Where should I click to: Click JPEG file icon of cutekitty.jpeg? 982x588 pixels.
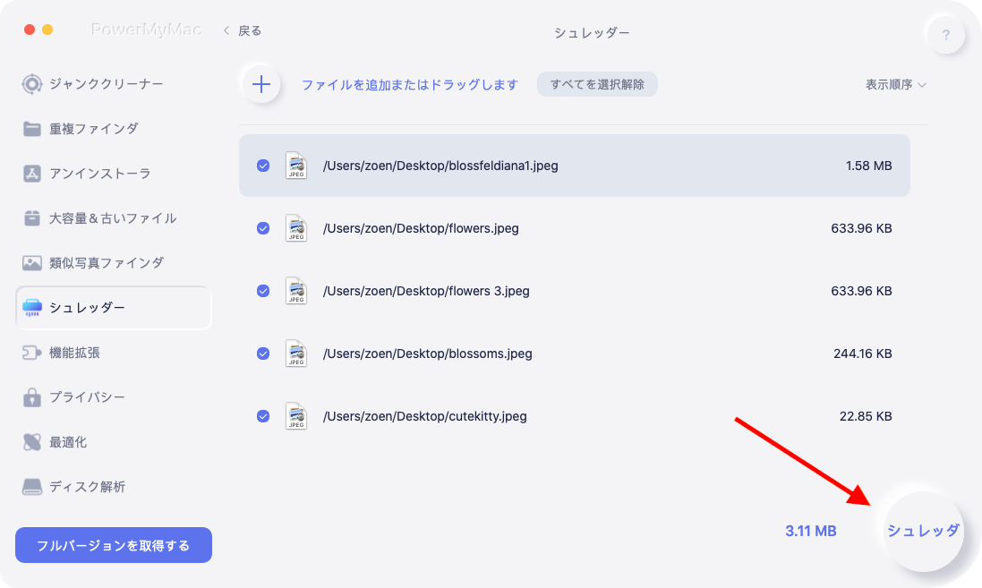click(x=296, y=416)
